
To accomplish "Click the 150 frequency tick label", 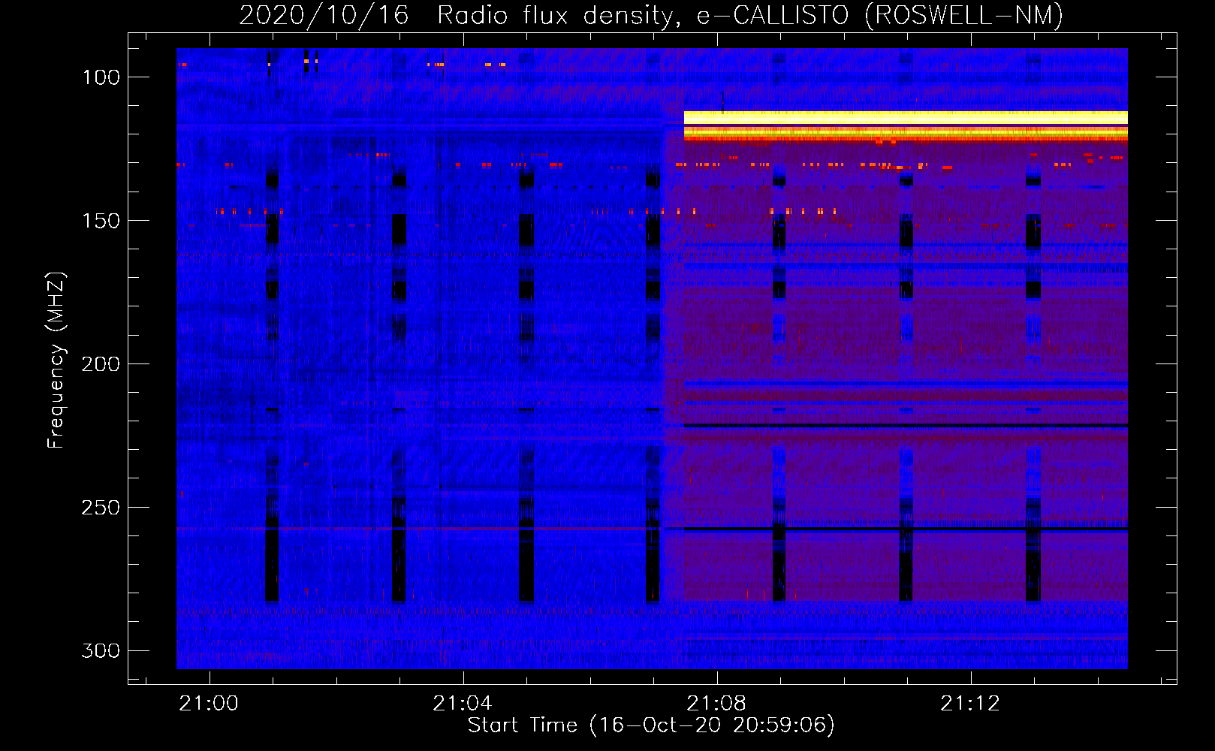I will [x=101, y=221].
